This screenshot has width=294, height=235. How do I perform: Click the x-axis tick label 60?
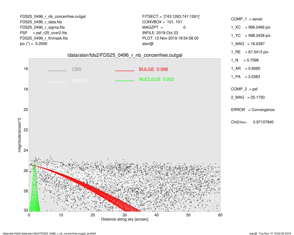(220, 215)
